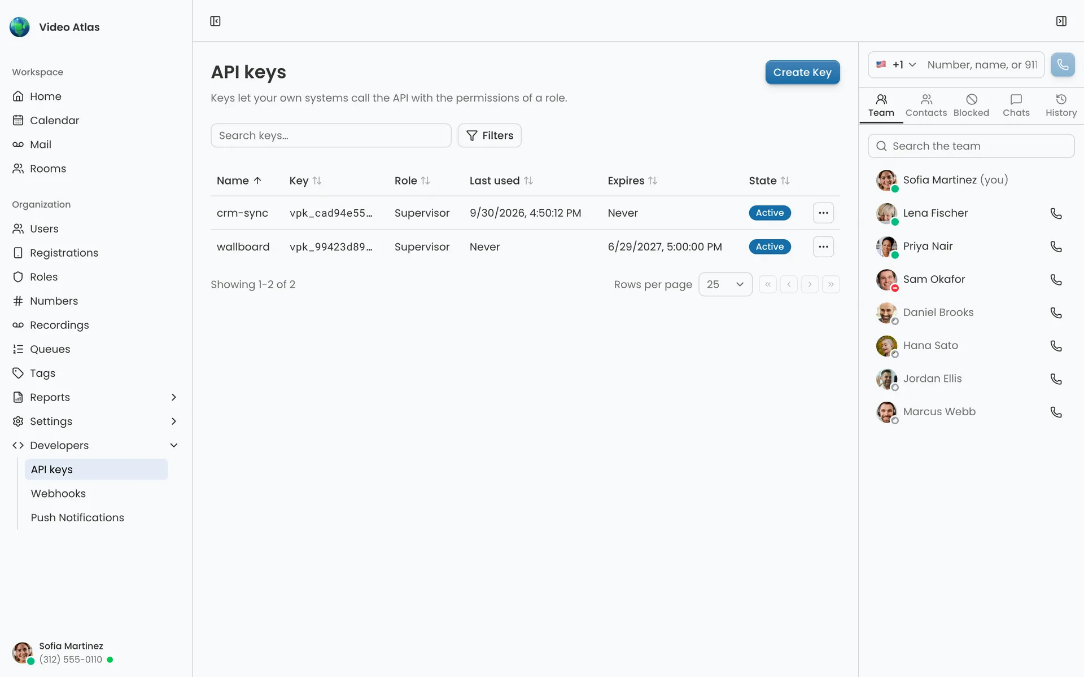Viewport: 1084px width, 677px height.
Task: Call Priya Nair via phone icon
Action: 1056,247
